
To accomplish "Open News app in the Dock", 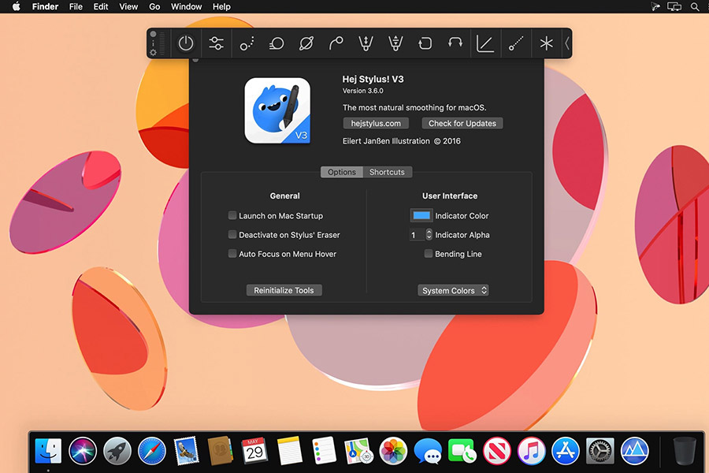I will (496, 451).
